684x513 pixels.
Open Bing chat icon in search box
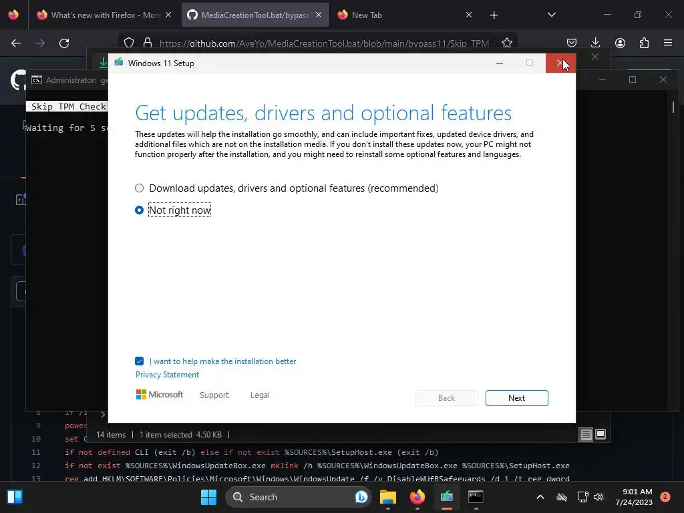361,497
